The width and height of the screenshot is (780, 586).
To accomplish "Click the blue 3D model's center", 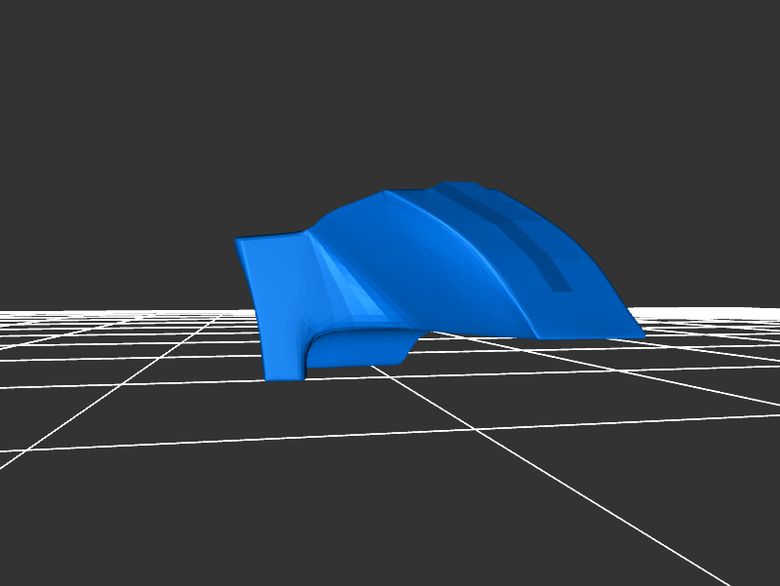I will click(x=429, y=278).
